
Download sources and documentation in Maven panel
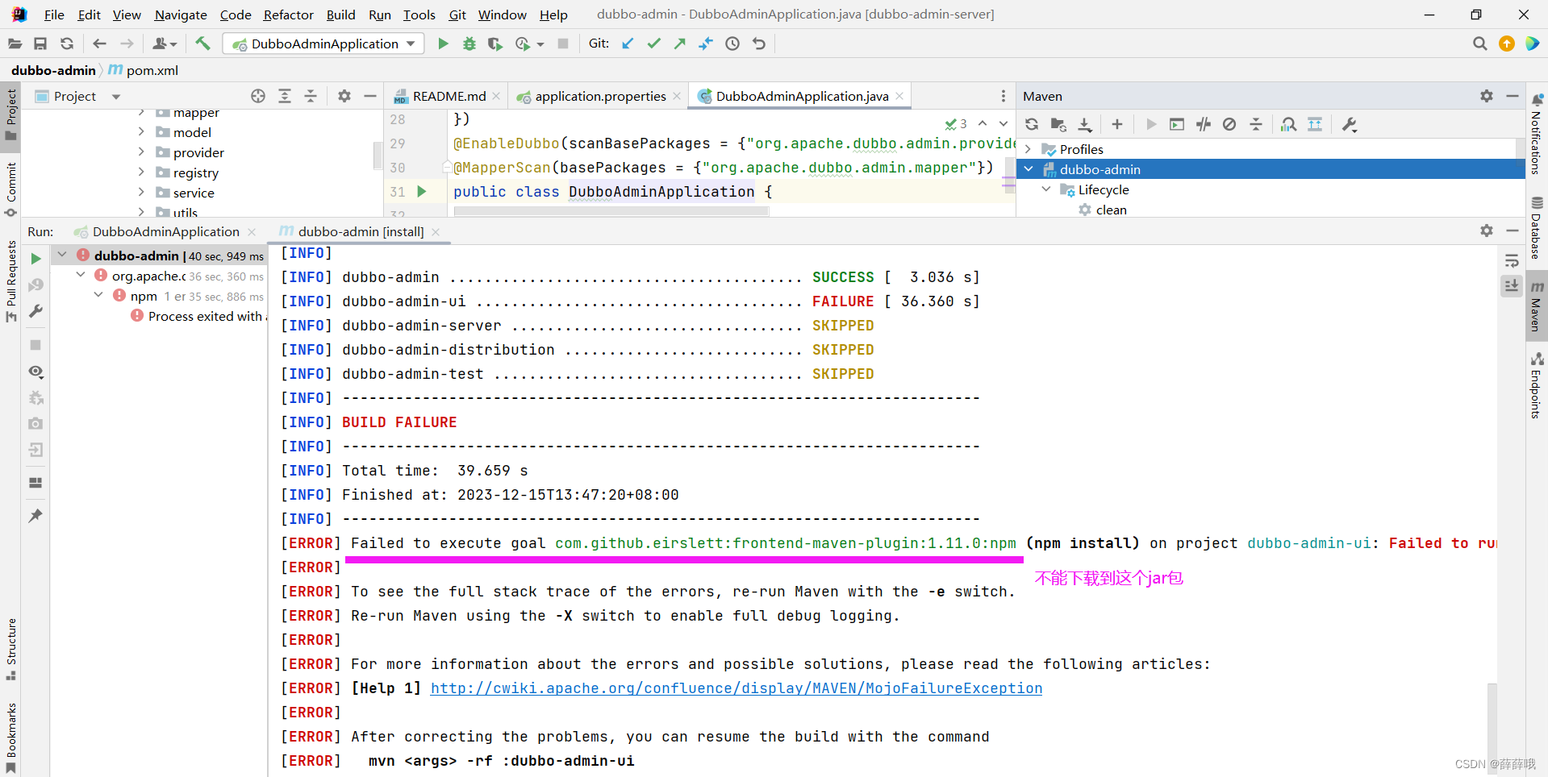tap(1085, 124)
